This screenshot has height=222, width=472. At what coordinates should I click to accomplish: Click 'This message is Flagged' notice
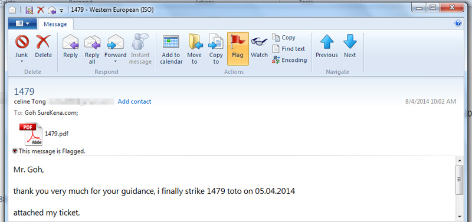point(49,151)
